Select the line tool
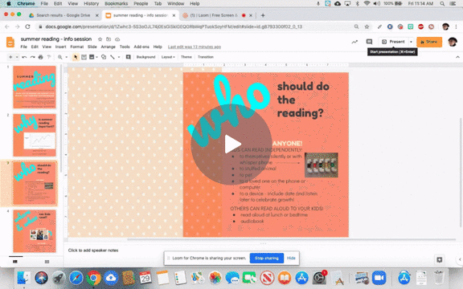463x289 pixels. pos(113,57)
